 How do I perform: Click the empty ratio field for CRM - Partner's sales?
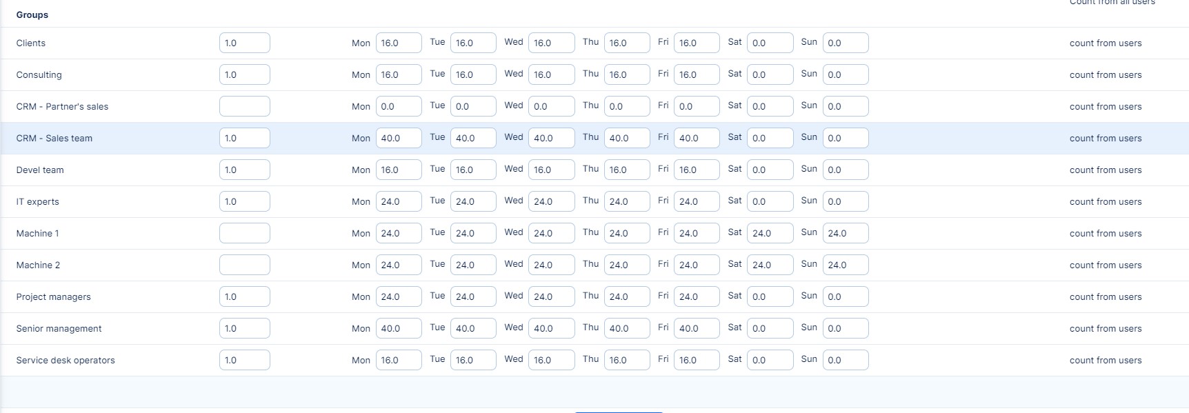(244, 106)
